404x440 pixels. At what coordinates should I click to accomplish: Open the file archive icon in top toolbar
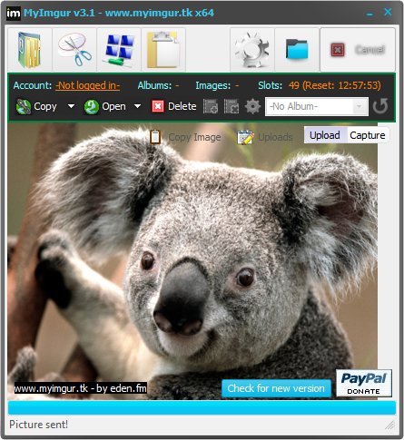[x=30, y=50]
